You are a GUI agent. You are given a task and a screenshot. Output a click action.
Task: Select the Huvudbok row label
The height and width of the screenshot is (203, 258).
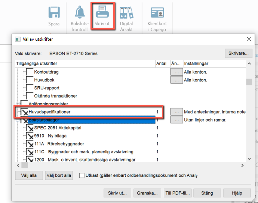pyautogui.click(x=44, y=80)
